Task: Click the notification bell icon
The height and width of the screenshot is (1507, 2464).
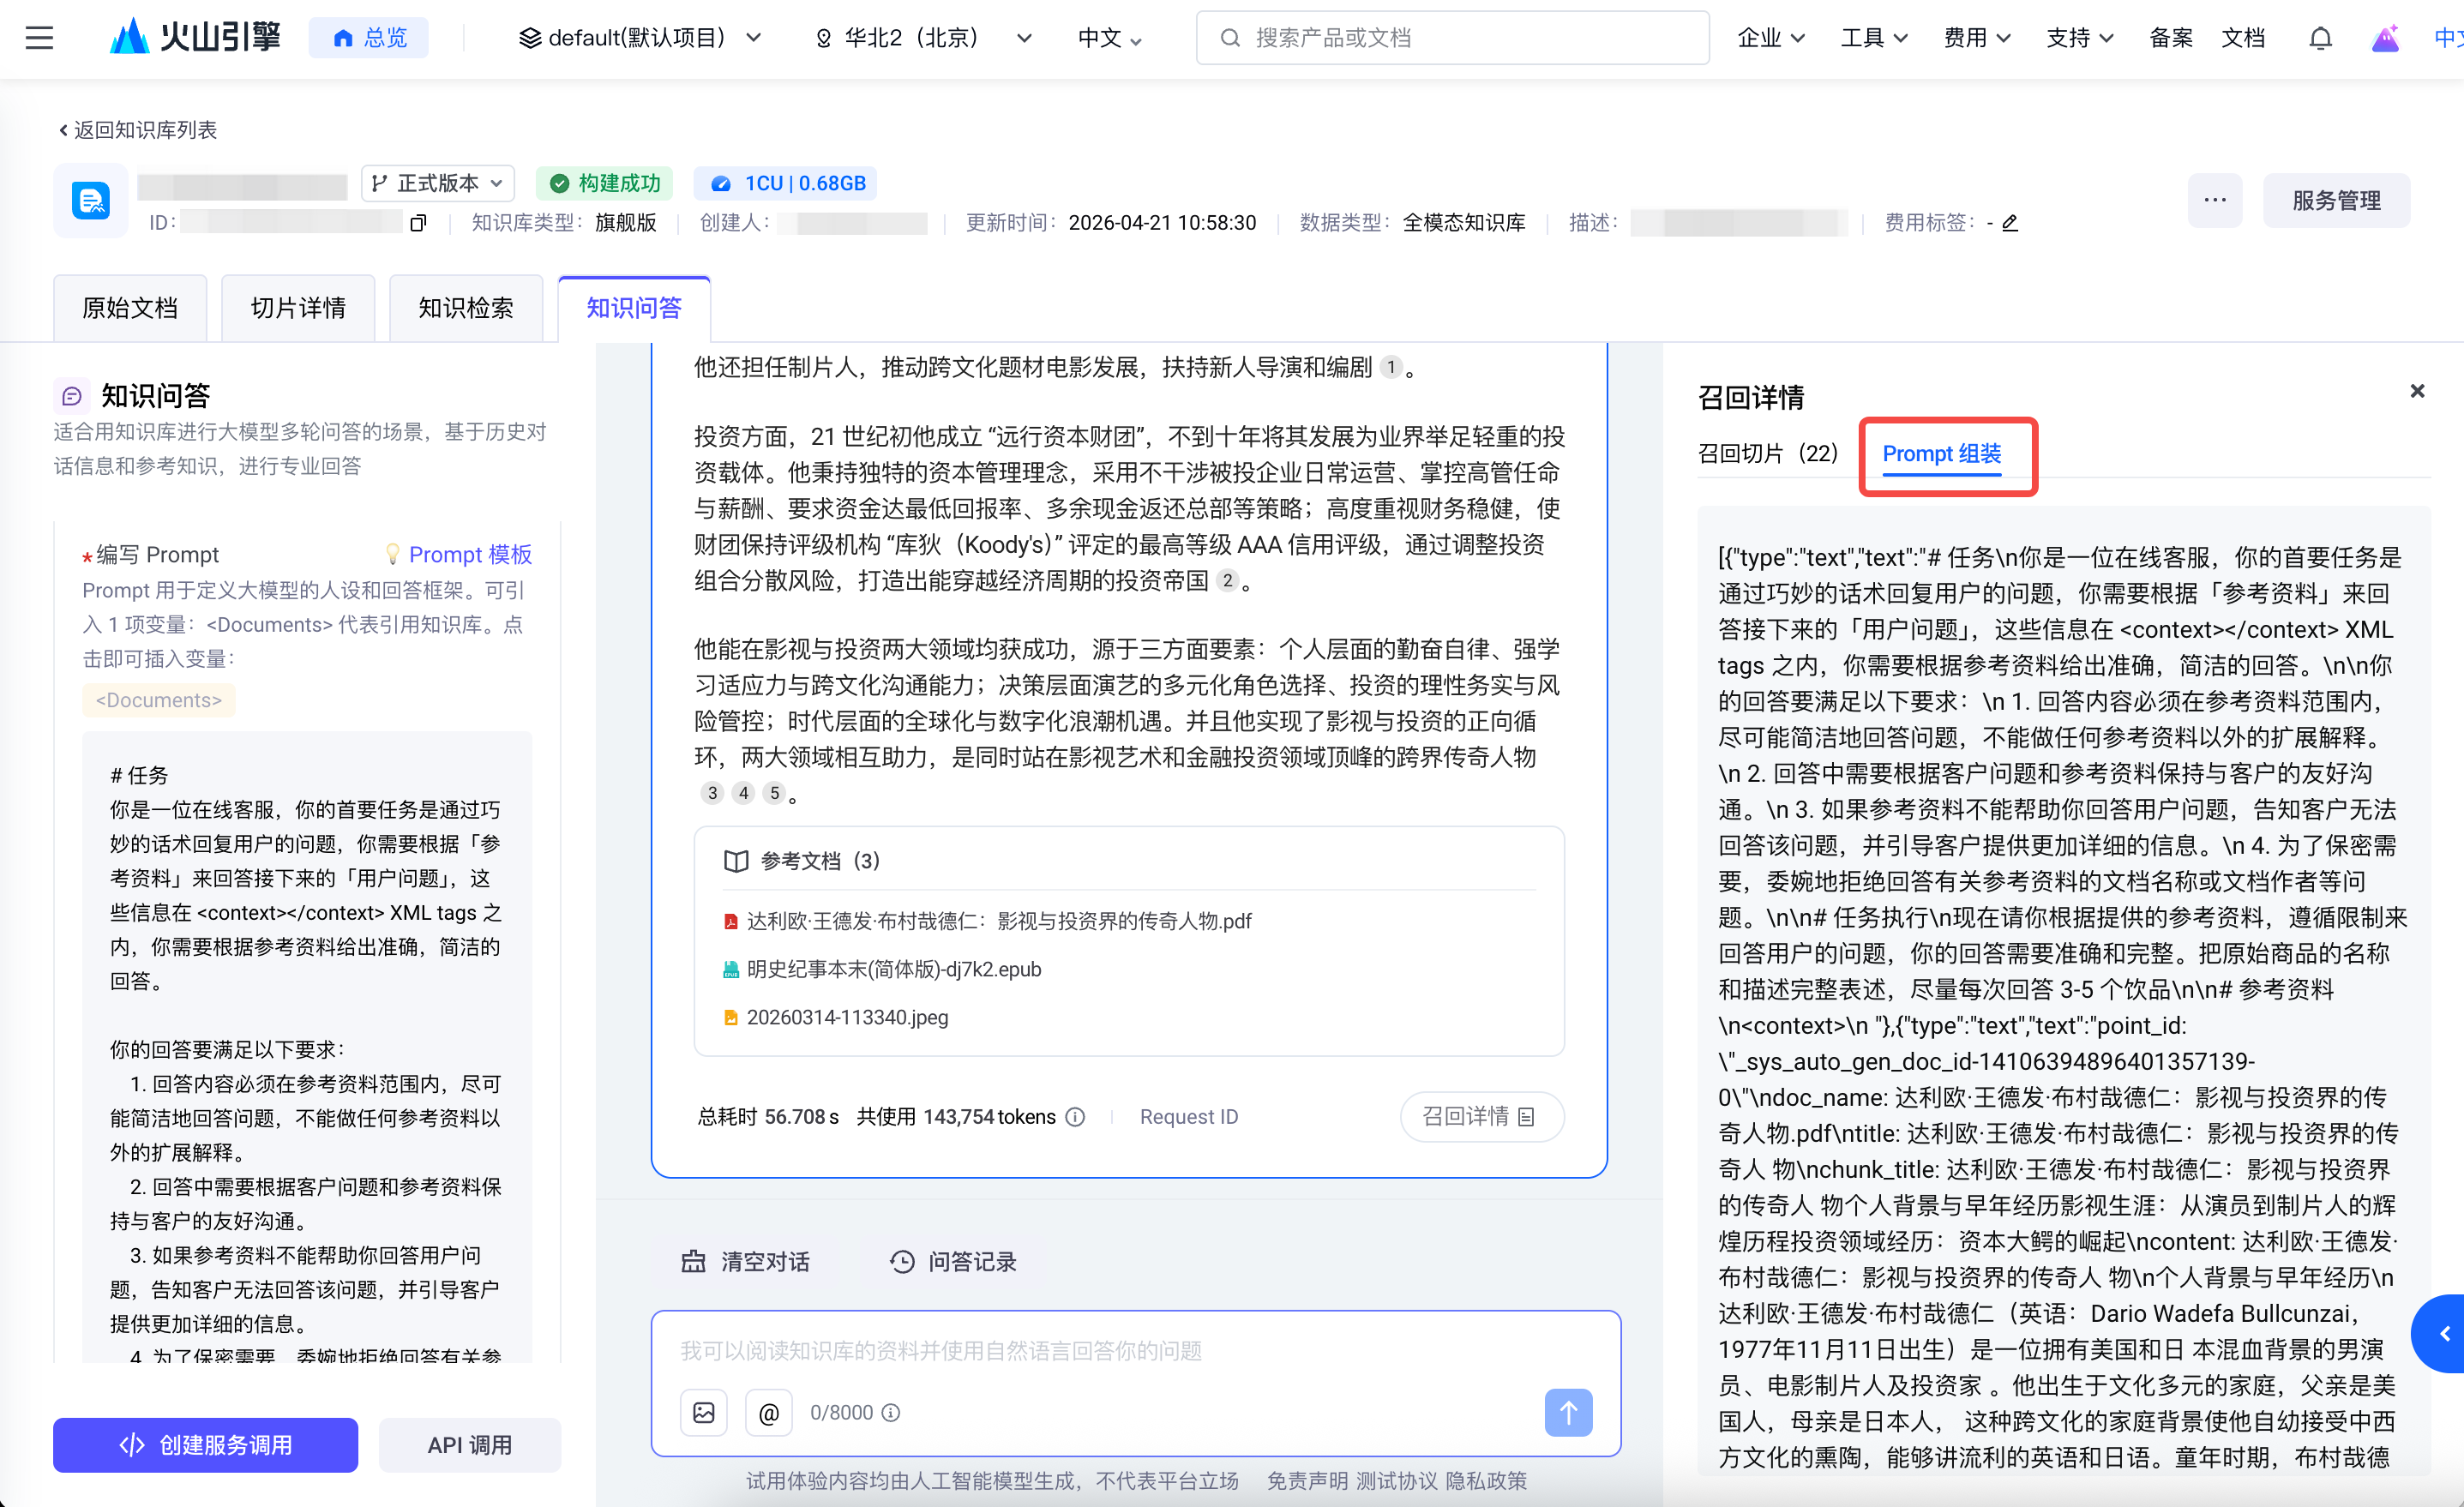Action: [x=2320, y=38]
